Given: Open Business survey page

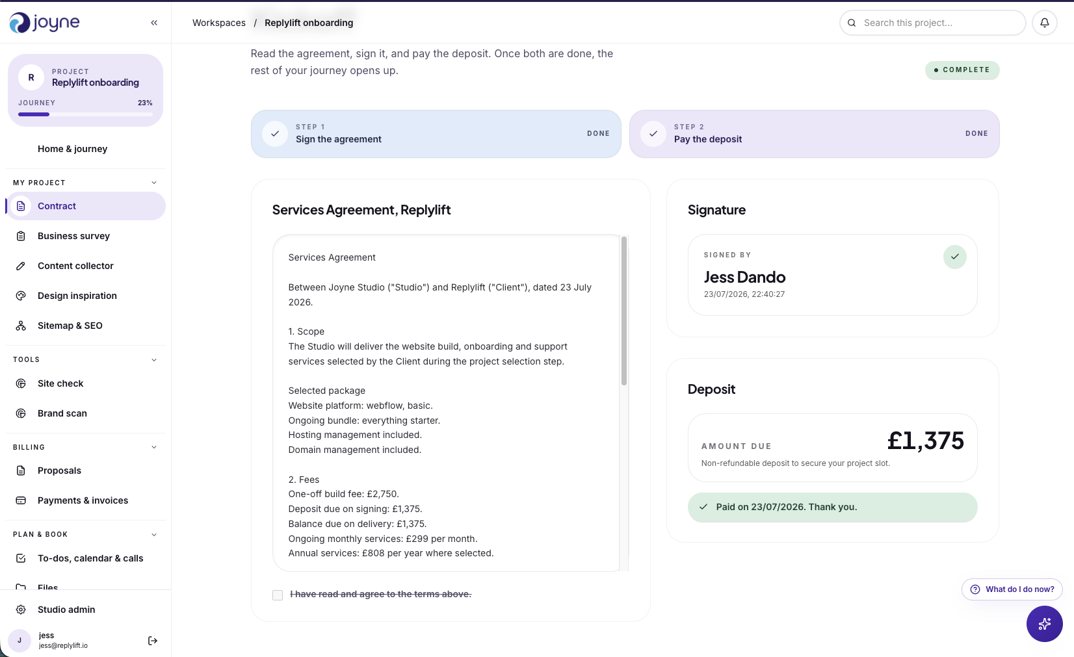Looking at the screenshot, I should [x=85, y=236].
